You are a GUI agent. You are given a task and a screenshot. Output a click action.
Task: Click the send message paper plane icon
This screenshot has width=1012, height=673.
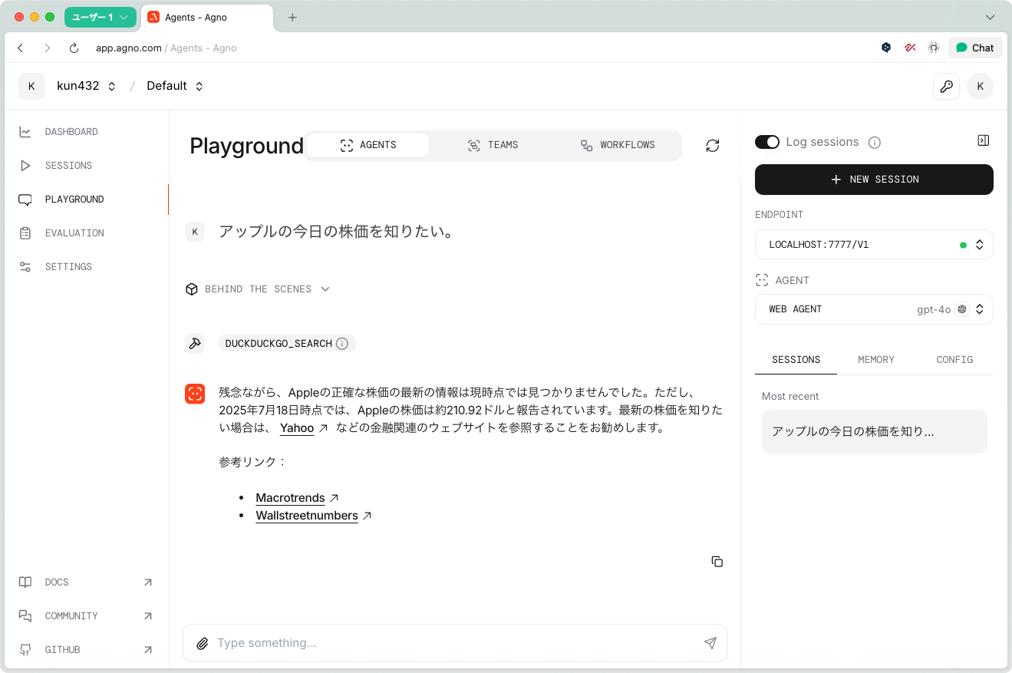710,643
